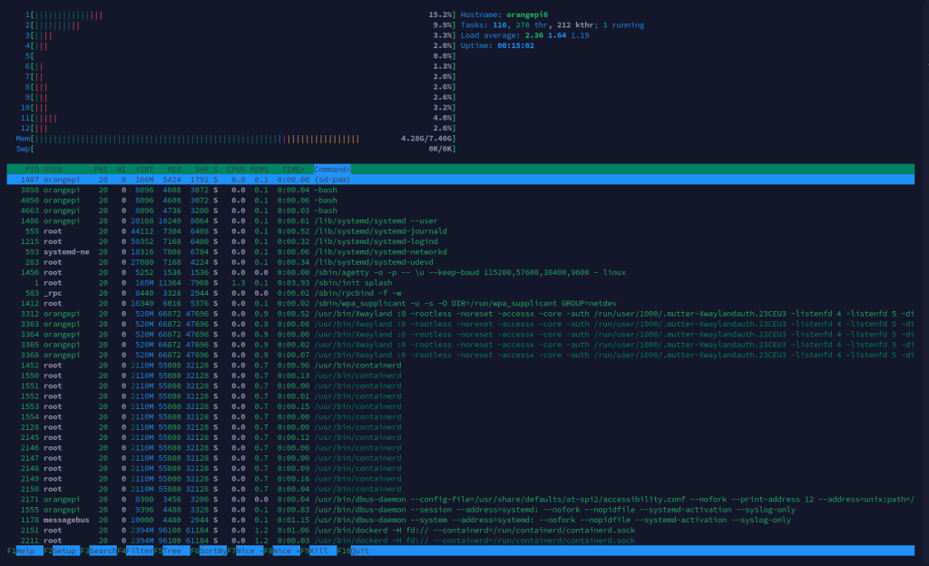Viewport: 929px width, 566px height.
Task: Select the Xwayland thread with PID 3368
Action: [460, 355]
